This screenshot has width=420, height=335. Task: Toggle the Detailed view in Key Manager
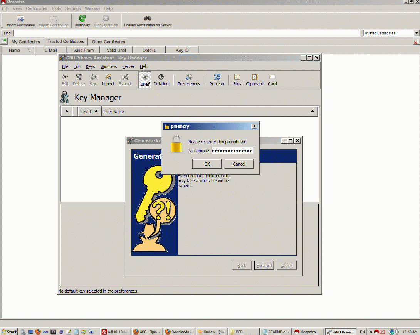[x=161, y=80]
